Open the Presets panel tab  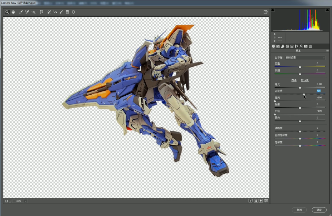coord(310,46)
